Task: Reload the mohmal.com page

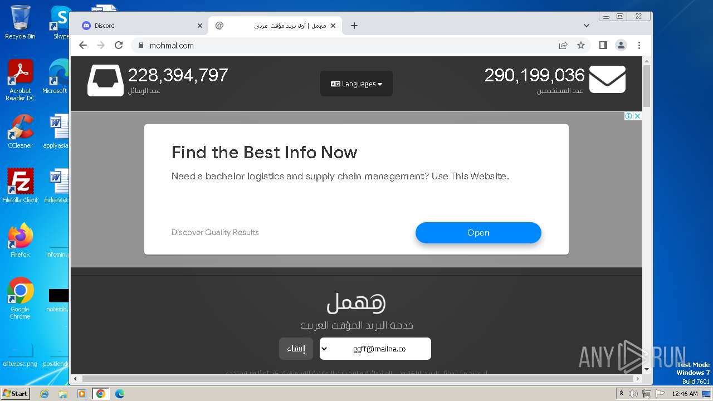Action: tap(119, 45)
